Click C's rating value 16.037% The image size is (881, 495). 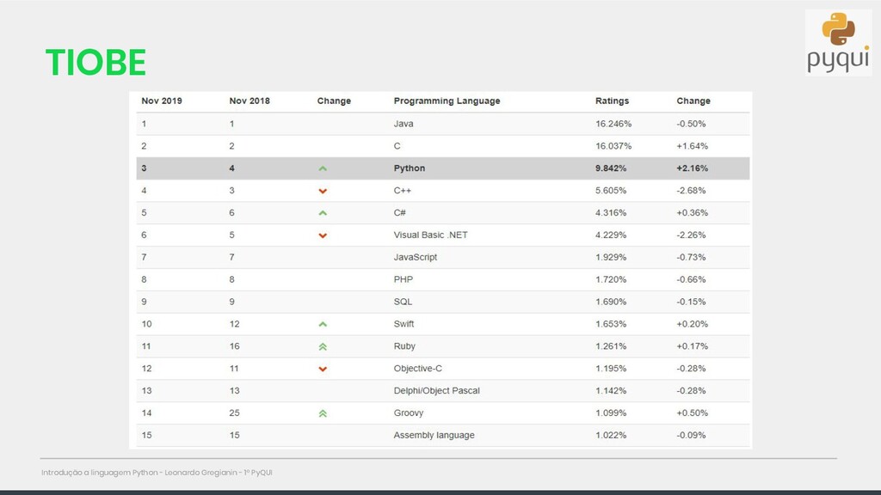tap(613, 146)
